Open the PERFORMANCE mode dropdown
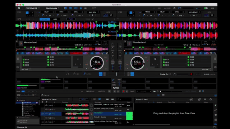 [33, 8]
